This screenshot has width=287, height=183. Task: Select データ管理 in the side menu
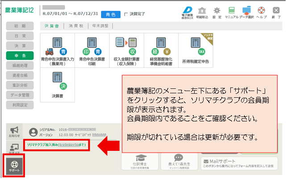tap(20, 95)
